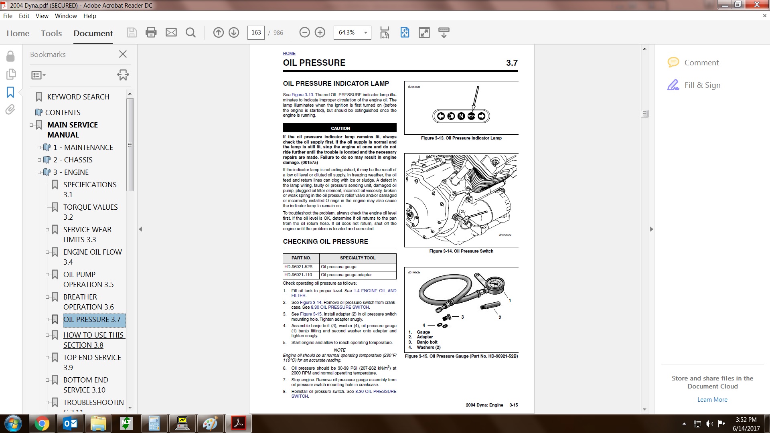This screenshot has height=433, width=770.
Task: Open the Window menu
Action: (x=66, y=16)
